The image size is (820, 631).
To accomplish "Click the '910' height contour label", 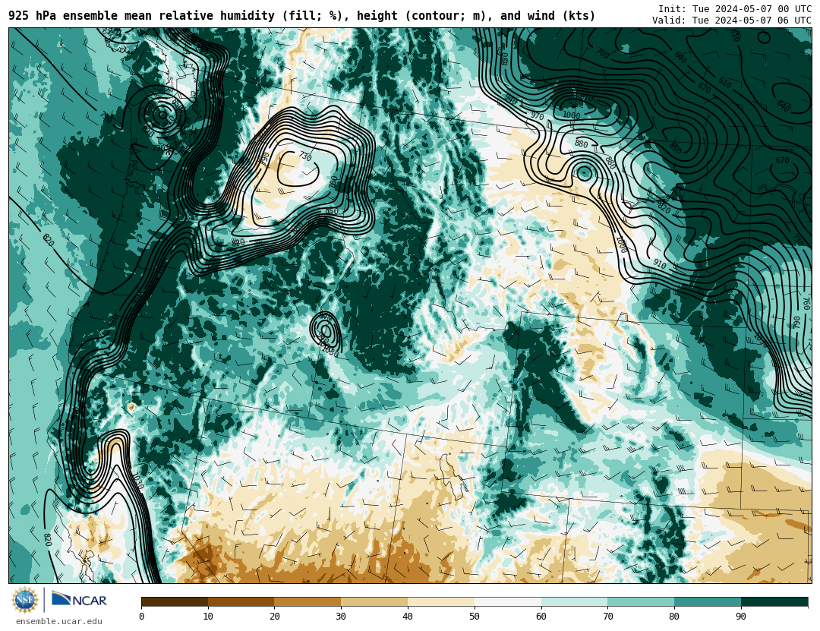I will [x=660, y=264].
